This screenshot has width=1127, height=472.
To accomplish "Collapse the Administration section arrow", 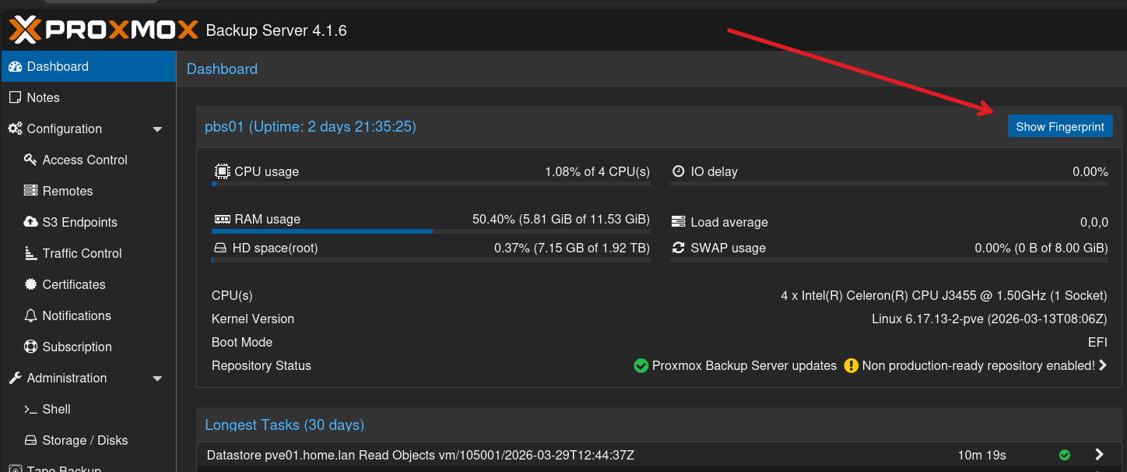I will [x=157, y=379].
